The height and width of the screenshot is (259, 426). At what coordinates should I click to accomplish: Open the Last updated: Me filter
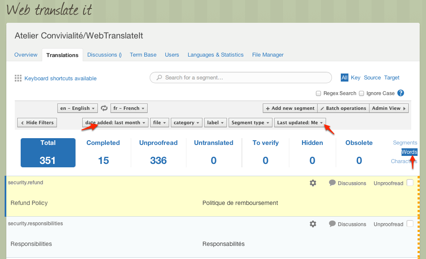pyautogui.click(x=300, y=123)
